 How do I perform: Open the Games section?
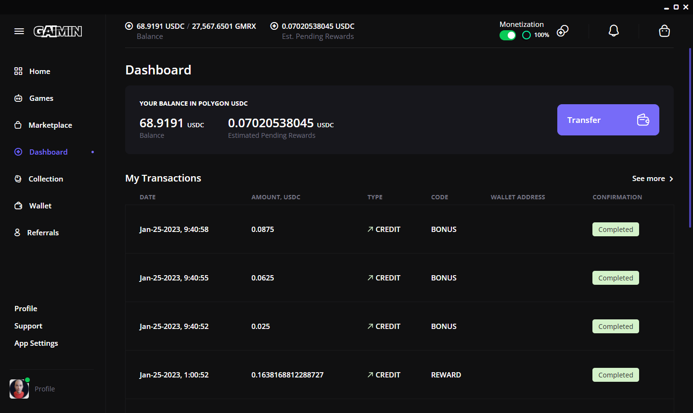point(41,98)
